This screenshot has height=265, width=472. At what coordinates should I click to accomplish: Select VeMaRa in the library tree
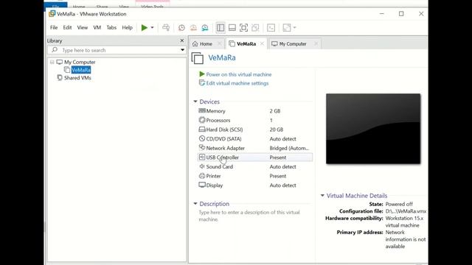81,70
